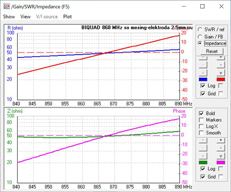Open the Show menu

9,17
